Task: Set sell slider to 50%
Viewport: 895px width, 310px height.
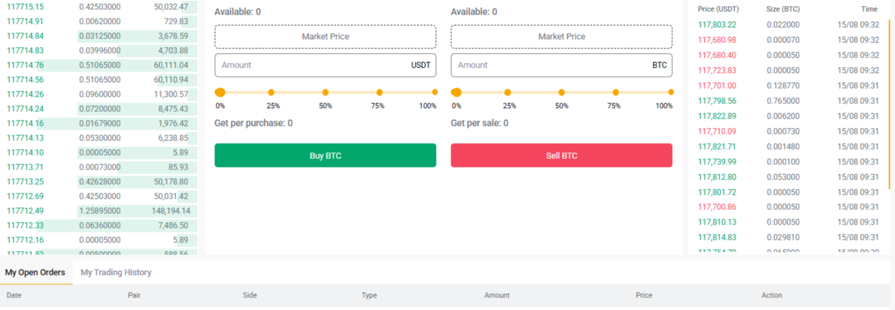Action: 561,93
